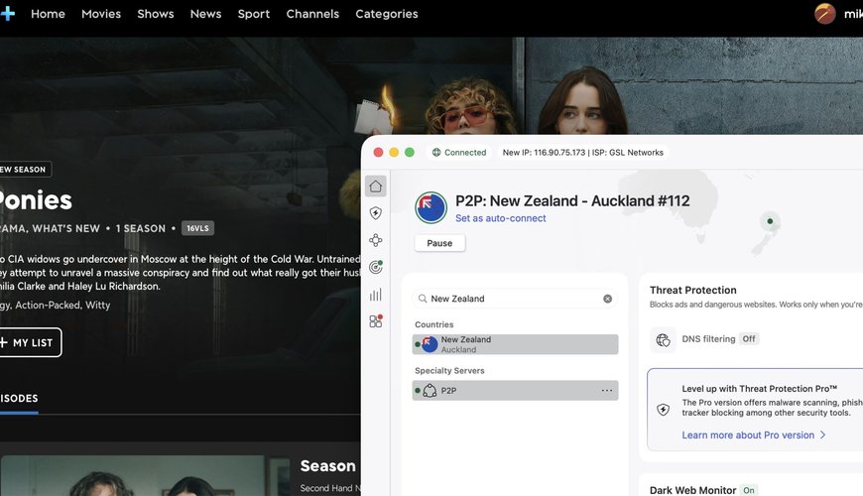Open Sport in streaming nav

click(x=254, y=14)
